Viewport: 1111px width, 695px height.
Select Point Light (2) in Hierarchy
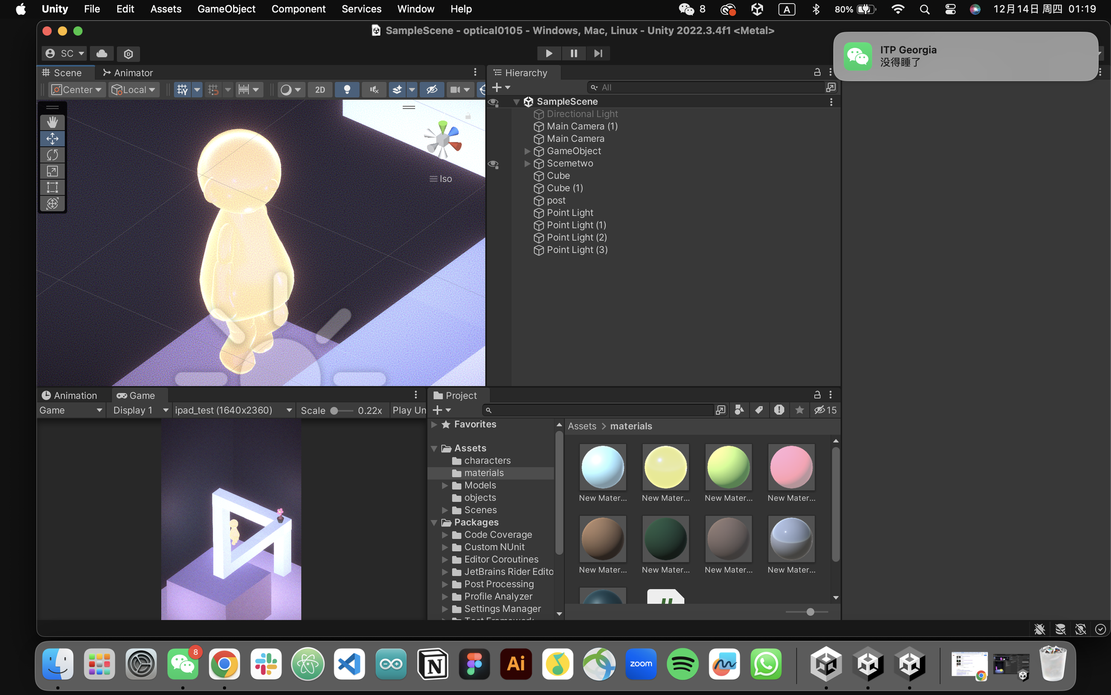(x=576, y=237)
